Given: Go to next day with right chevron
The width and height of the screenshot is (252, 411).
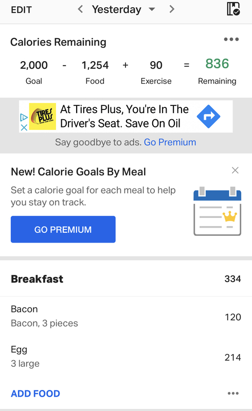Looking at the screenshot, I should (x=172, y=9).
